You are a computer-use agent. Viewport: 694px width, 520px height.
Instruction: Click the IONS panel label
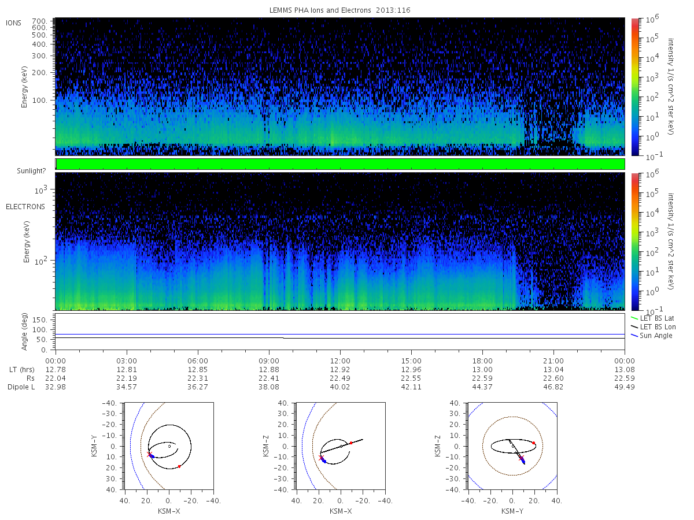14,23
